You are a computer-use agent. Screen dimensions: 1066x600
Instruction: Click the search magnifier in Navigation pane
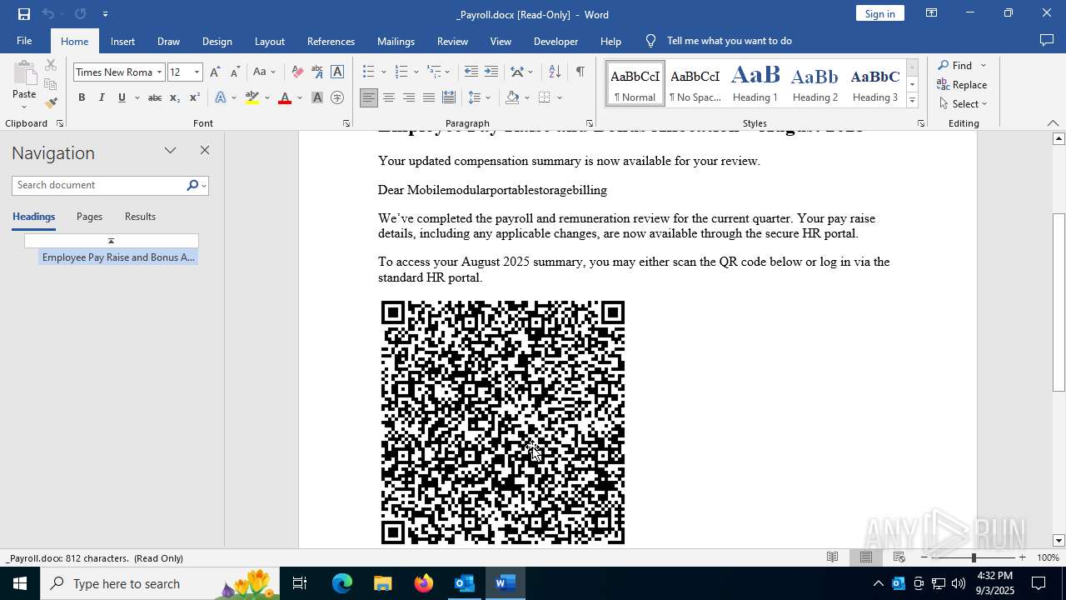tap(192, 185)
